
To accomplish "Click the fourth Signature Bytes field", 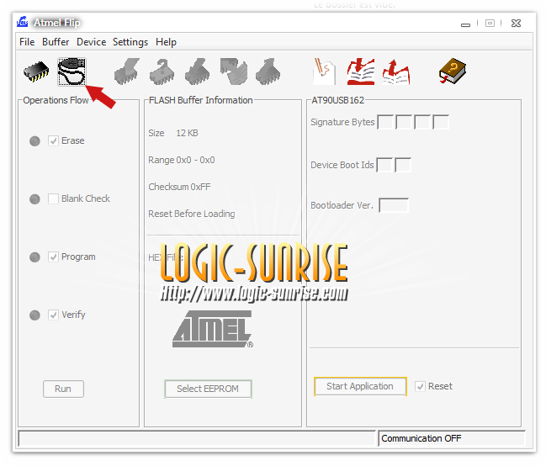I will 441,122.
